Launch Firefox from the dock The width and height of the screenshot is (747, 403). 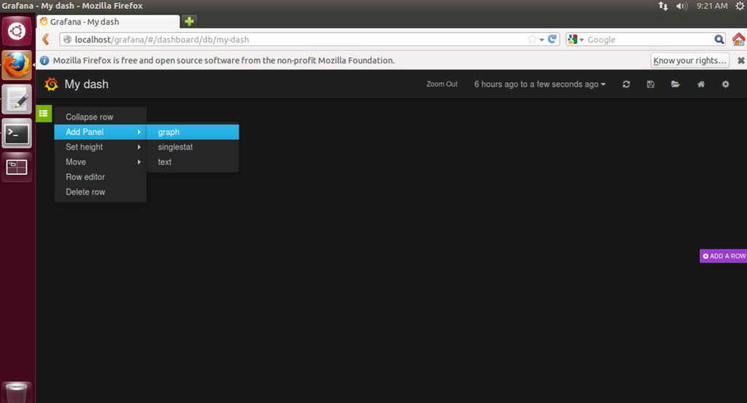pyautogui.click(x=17, y=65)
